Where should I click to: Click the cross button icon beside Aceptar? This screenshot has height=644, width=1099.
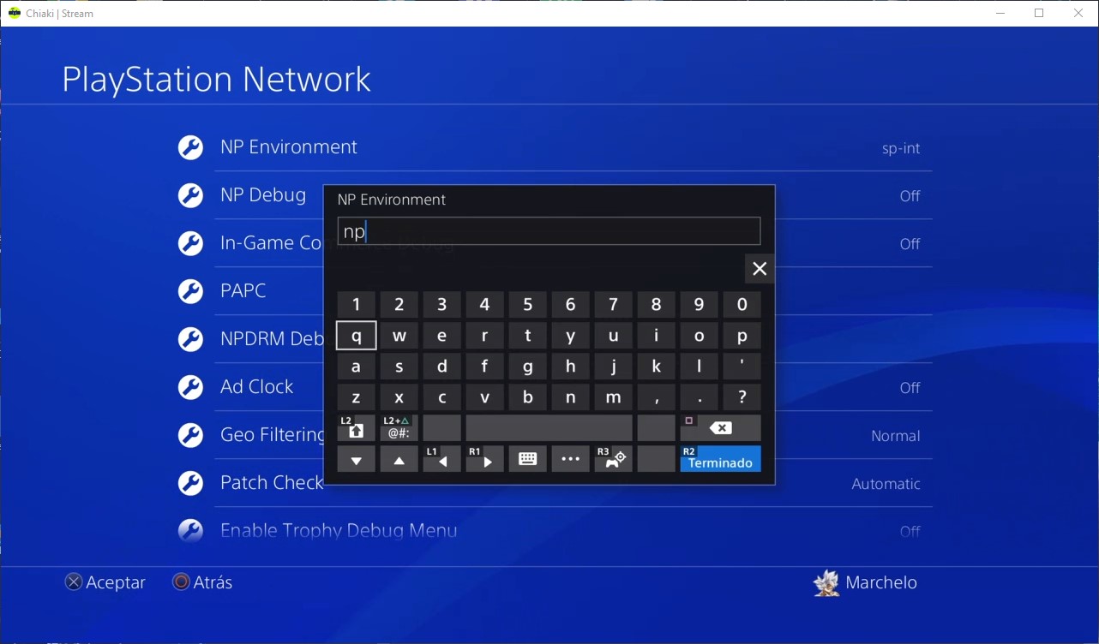point(74,582)
